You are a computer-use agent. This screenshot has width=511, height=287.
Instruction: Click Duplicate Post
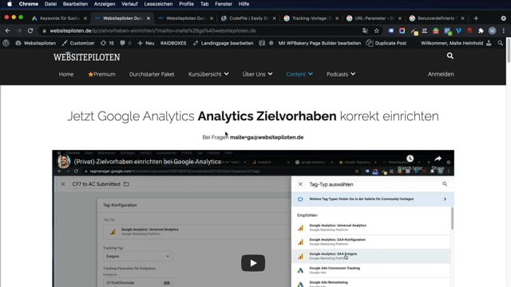(x=386, y=43)
